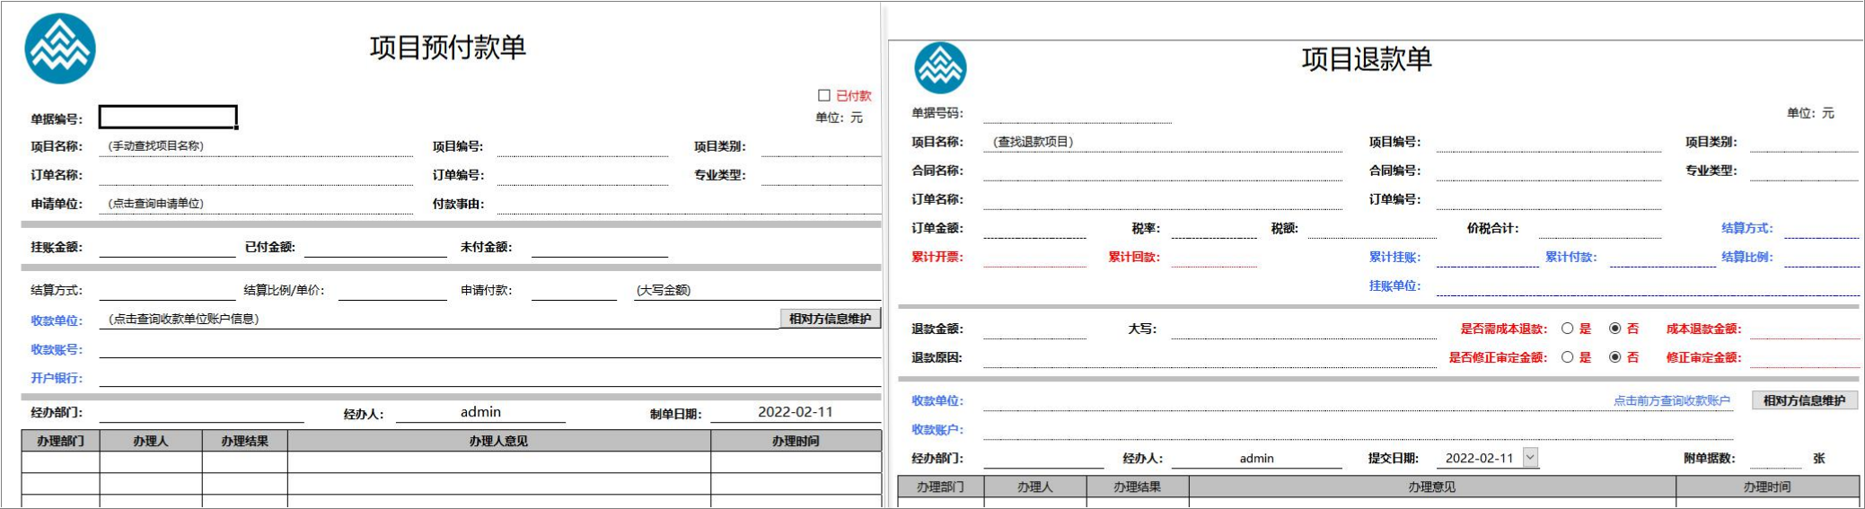Screen dimensions: 1865x509
Task: Select 是 for 是否修正审定金额
Action: tap(1567, 357)
